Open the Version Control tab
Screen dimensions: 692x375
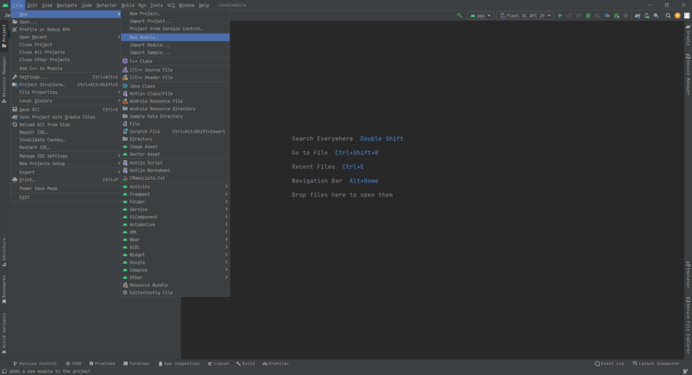point(35,364)
